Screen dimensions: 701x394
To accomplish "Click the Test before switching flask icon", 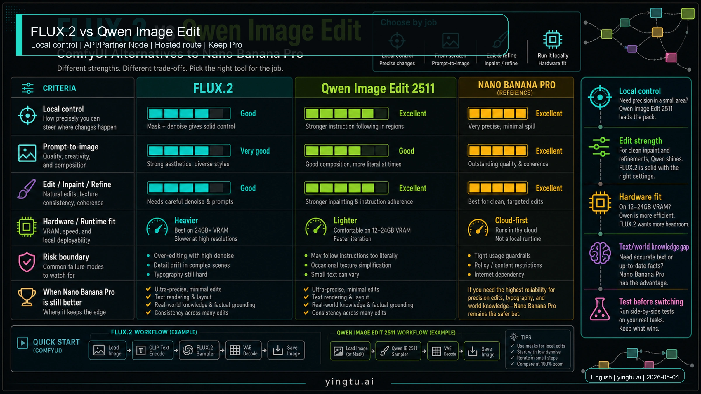I will pos(600,309).
